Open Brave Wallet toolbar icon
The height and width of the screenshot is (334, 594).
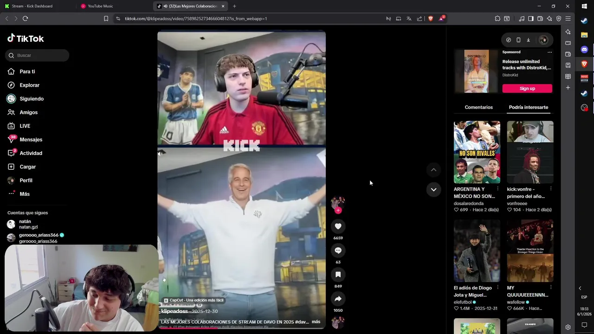[x=540, y=19]
